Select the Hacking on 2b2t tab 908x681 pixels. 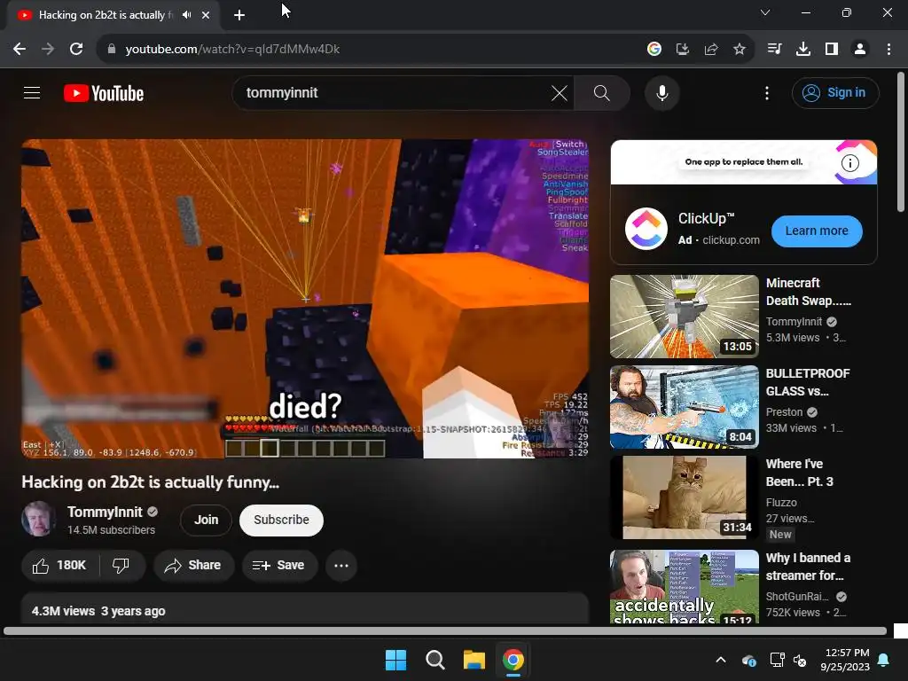(105, 15)
